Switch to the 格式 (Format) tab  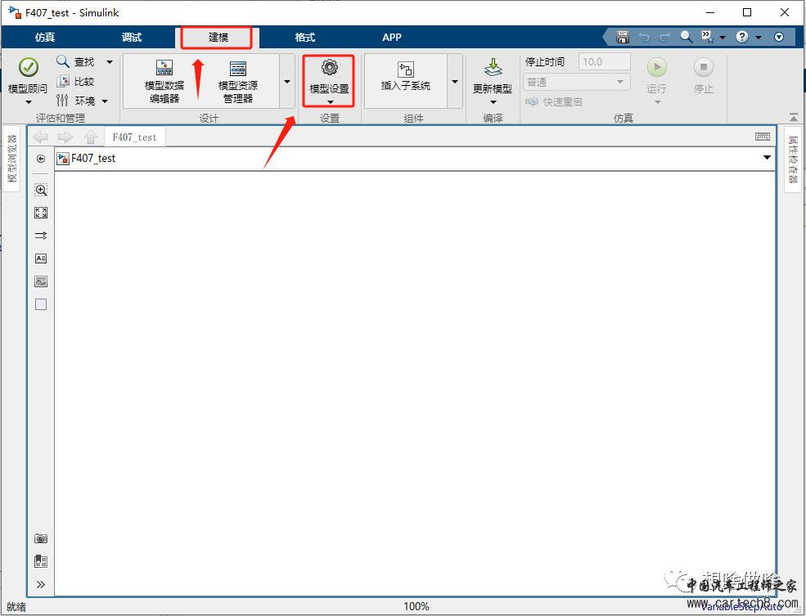305,37
